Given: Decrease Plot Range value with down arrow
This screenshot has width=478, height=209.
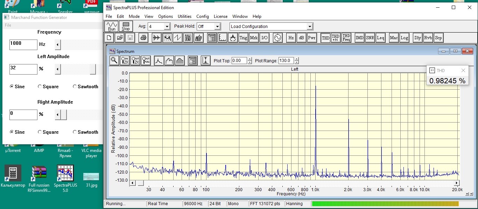Looking at the screenshot, I should point(297,62).
